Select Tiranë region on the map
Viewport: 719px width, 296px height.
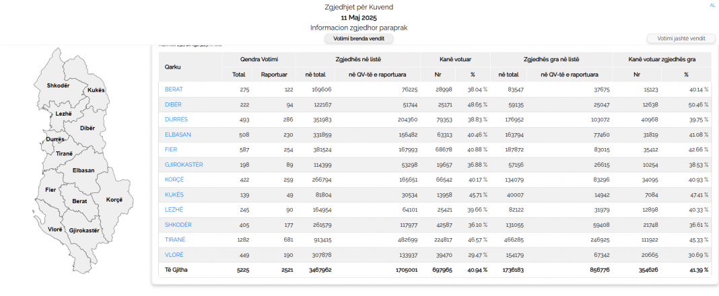(64, 153)
